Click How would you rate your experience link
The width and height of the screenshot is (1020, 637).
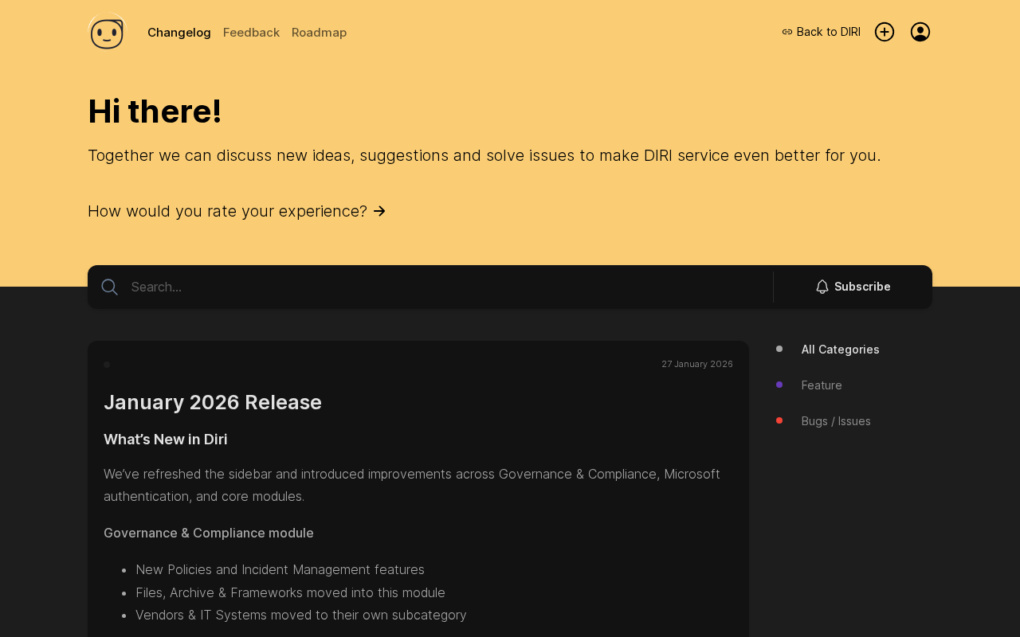pyautogui.click(x=227, y=211)
